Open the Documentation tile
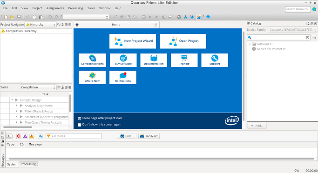 (x=154, y=60)
